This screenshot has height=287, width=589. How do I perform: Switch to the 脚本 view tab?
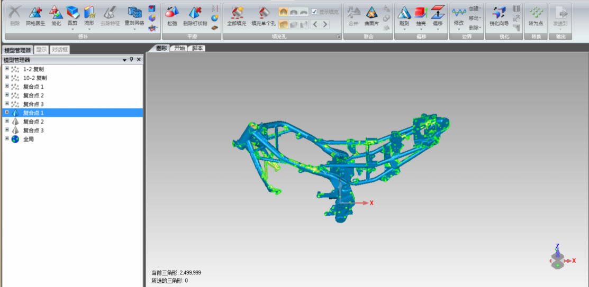[x=197, y=48]
